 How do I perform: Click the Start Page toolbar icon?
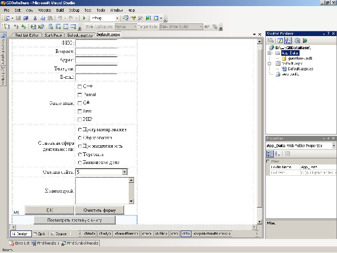pos(148,18)
